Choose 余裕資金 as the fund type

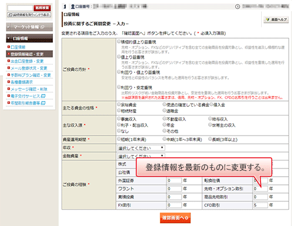tap(119, 104)
